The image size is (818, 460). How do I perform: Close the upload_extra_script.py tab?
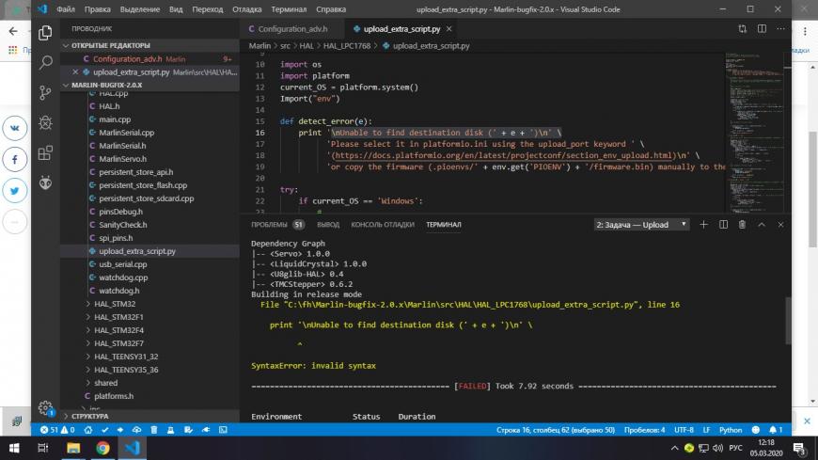tap(448, 29)
